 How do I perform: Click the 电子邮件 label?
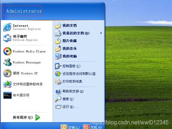20,36
